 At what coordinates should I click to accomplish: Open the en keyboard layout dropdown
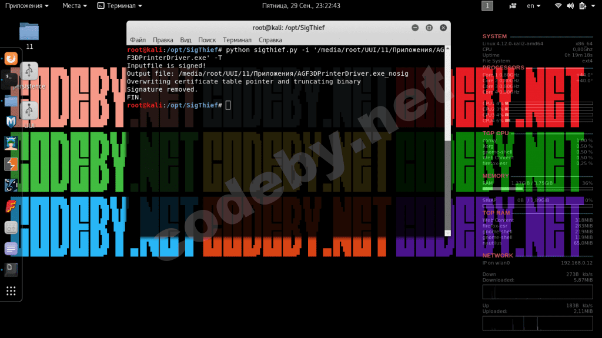pyautogui.click(x=534, y=6)
